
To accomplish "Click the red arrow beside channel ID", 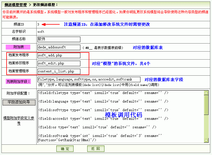I will (x=52, y=25).
